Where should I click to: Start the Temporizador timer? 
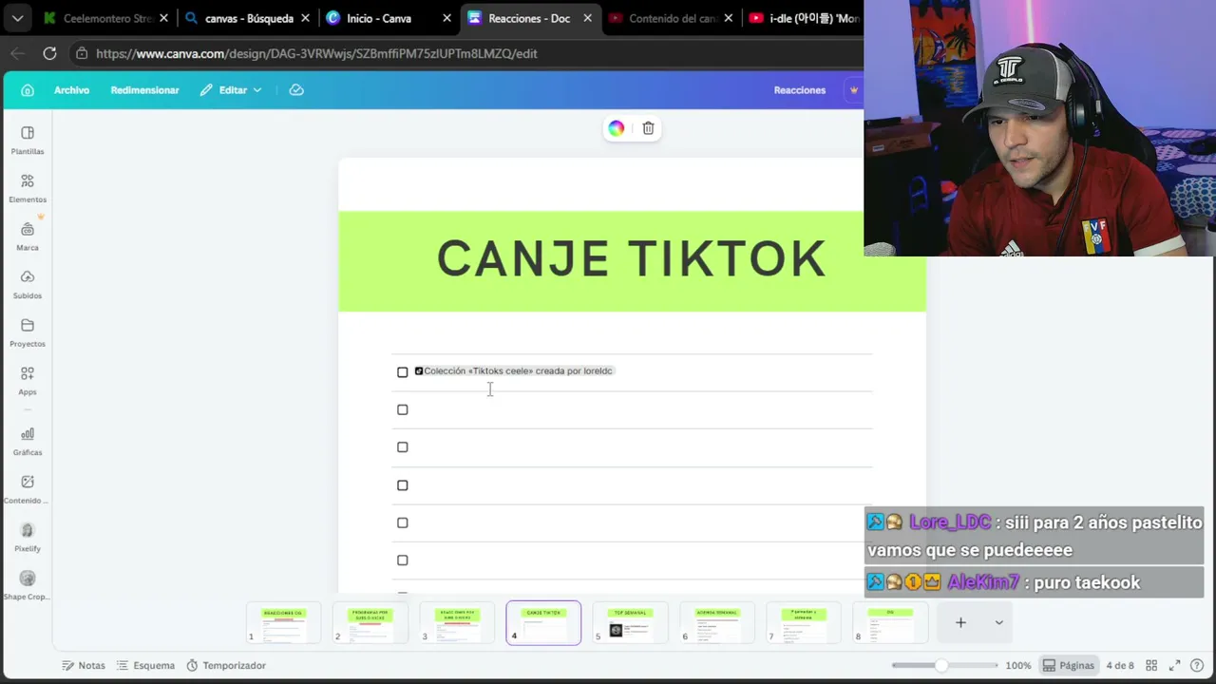pyautogui.click(x=226, y=665)
